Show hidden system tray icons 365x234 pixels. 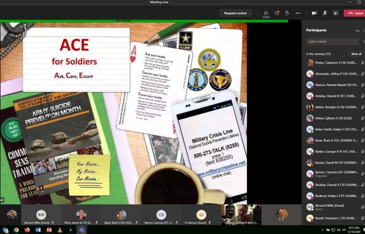pyautogui.click(x=322, y=230)
